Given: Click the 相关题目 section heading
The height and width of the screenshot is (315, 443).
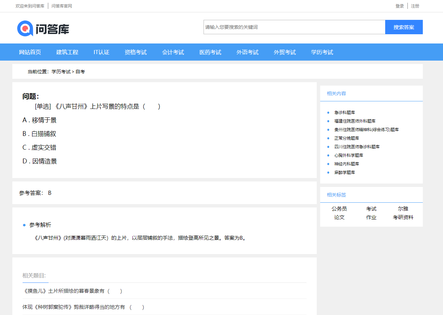Looking at the screenshot, I should [34, 276].
